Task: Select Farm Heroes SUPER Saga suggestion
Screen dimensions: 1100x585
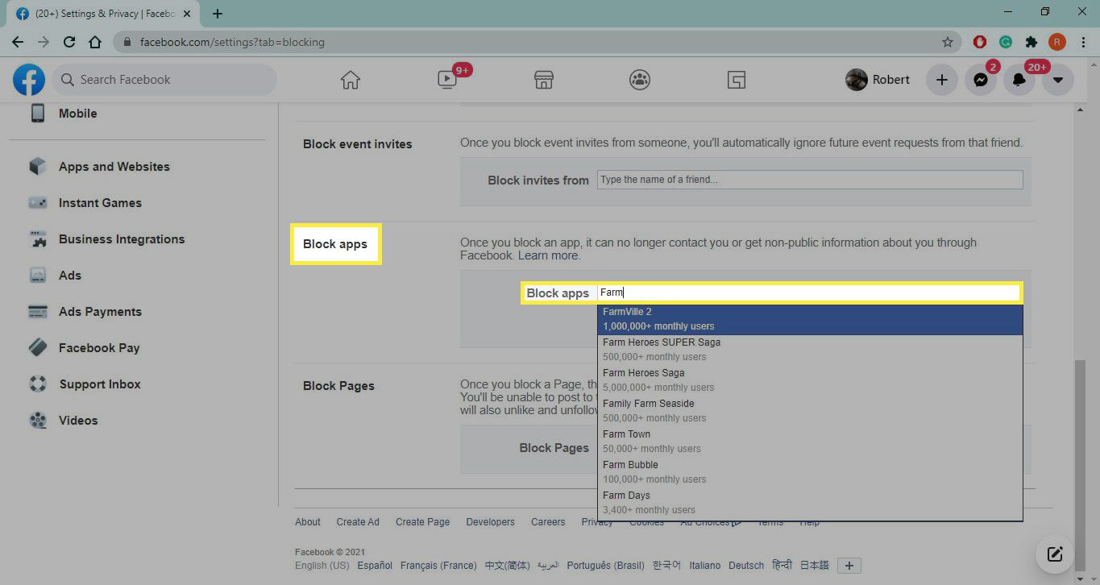Action: [x=810, y=350]
